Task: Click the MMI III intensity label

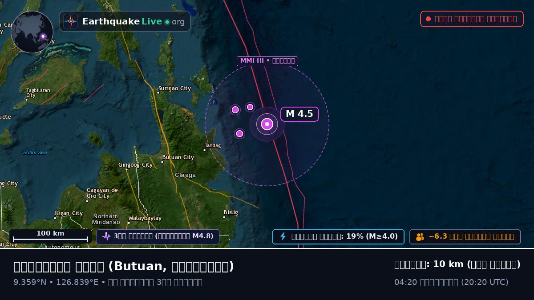Action: tap(267, 61)
